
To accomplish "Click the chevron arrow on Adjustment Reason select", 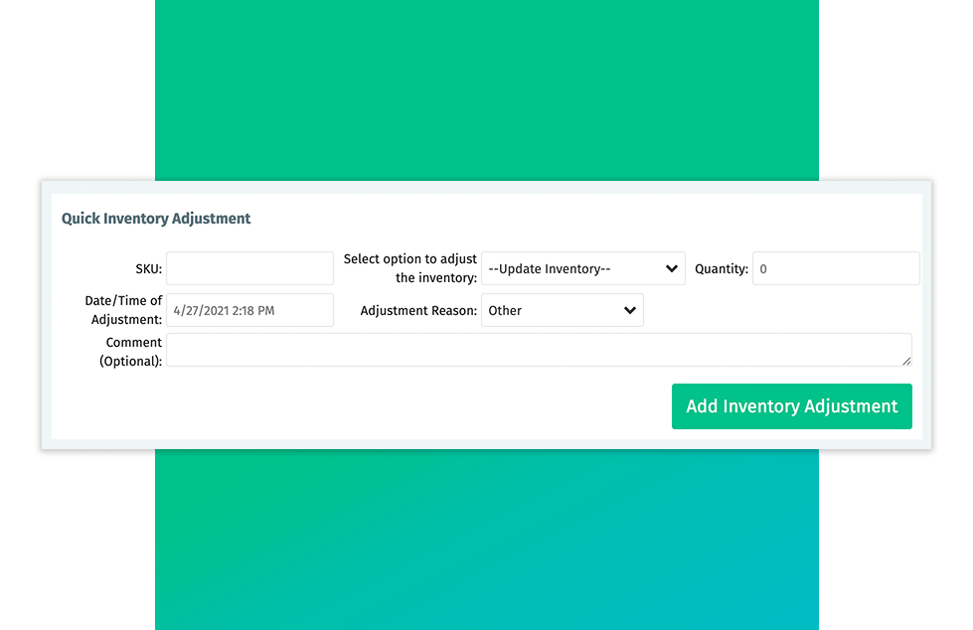I will click(630, 310).
